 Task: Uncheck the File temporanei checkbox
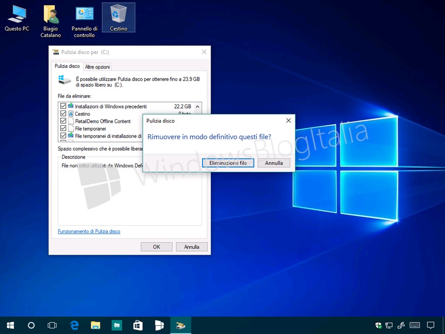pyautogui.click(x=63, y=128)
